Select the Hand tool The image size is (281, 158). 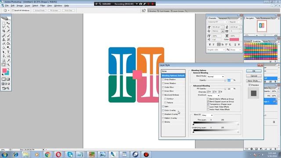click(x=4, y=65)
